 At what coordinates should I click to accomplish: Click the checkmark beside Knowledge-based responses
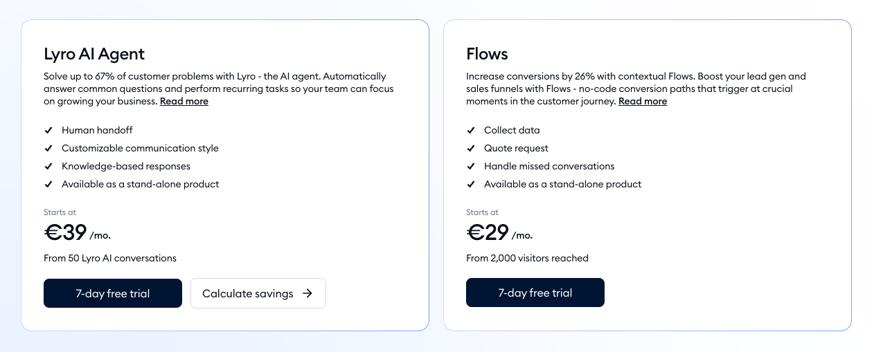click(x=48, y=166)
